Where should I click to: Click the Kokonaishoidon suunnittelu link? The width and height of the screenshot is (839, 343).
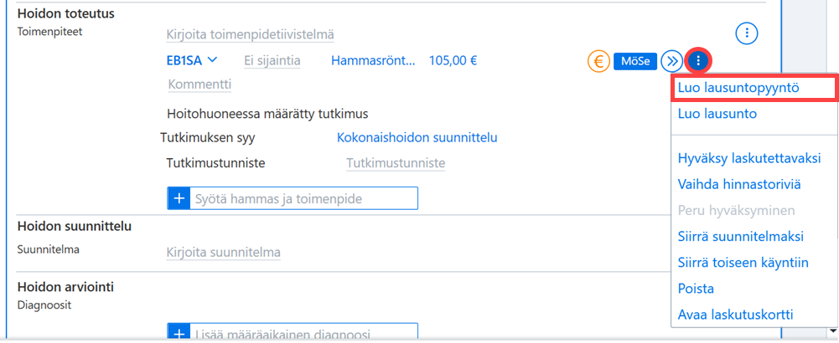(x=417, y=138)
